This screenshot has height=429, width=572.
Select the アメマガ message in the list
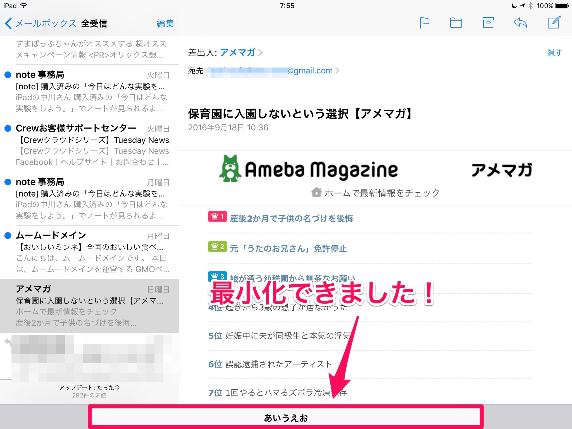pyautogui.click(x=89, y=306)
